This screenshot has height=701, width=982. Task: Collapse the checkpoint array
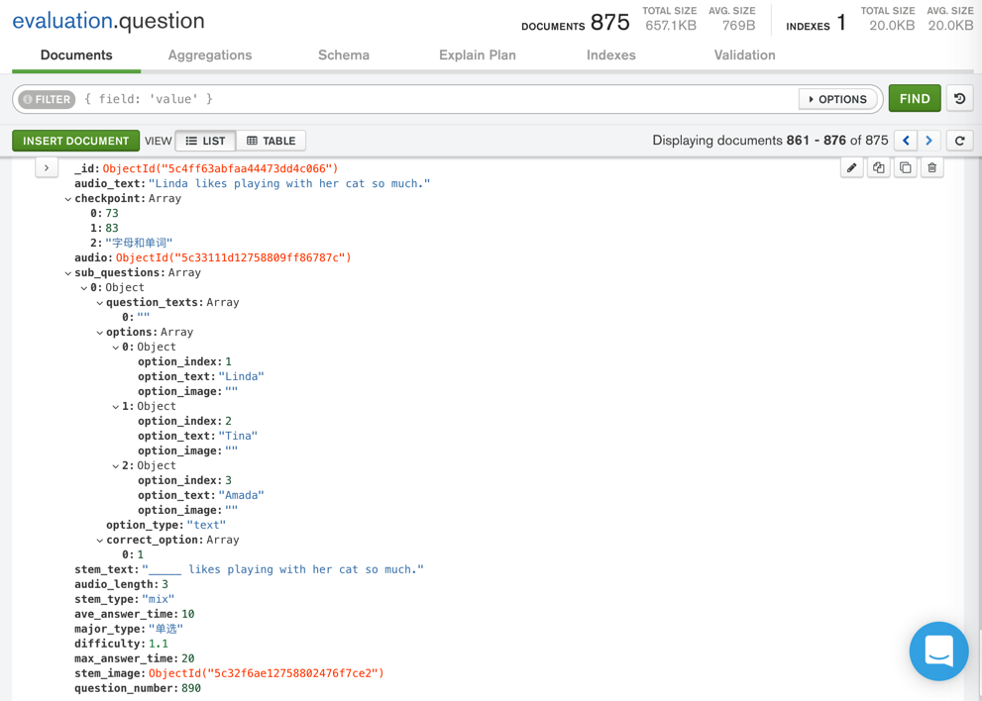[x=68, y=199]
